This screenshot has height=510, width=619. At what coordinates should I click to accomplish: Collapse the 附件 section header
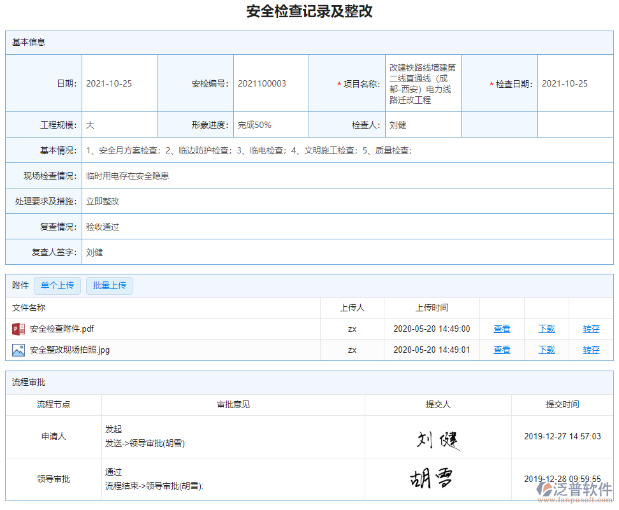pos(19,285)
